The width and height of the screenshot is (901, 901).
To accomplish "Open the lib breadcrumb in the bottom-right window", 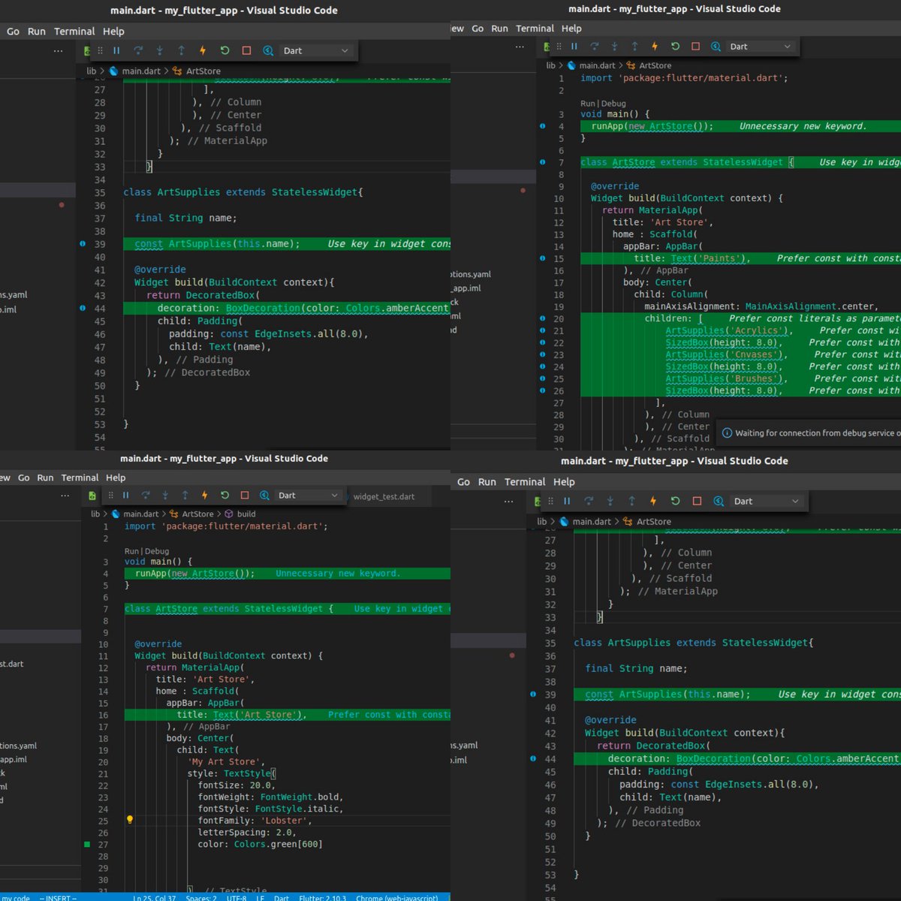I will 542,522.
